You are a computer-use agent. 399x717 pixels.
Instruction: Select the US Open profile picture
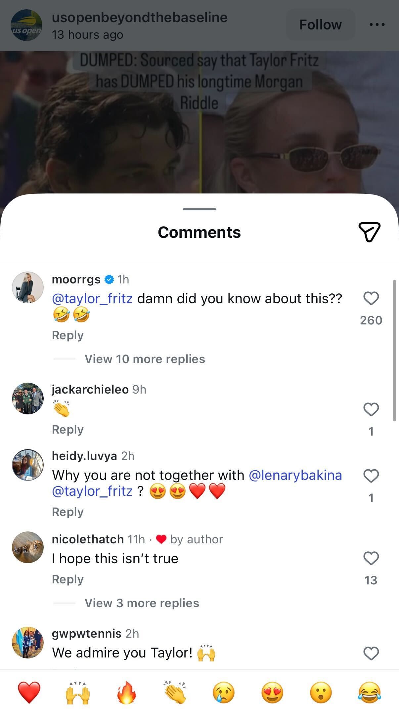click(27, 24)
